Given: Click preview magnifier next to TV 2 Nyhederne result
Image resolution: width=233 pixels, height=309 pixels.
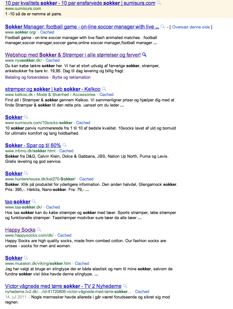Looking at the screenshot, I should 125,286.
